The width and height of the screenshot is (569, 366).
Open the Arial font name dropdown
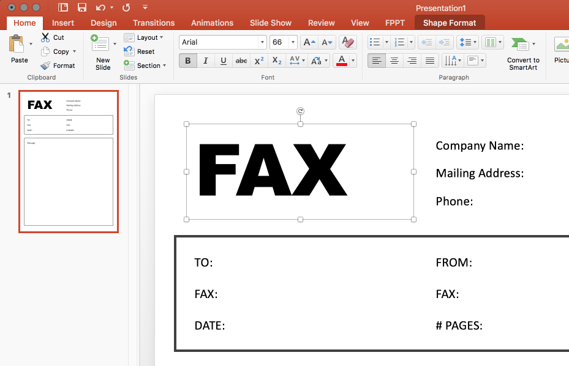pos(262,42)
